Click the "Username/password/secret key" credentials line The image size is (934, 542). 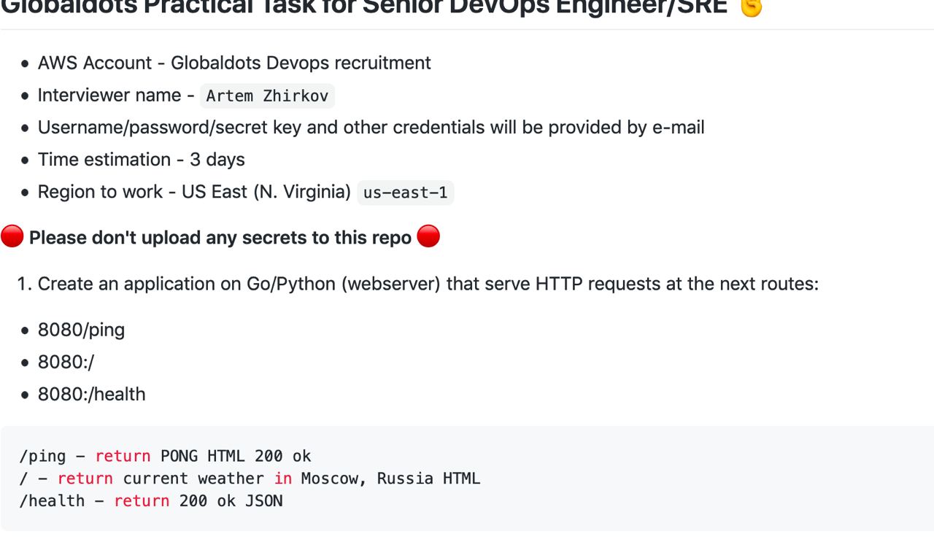tap(371, 127)
